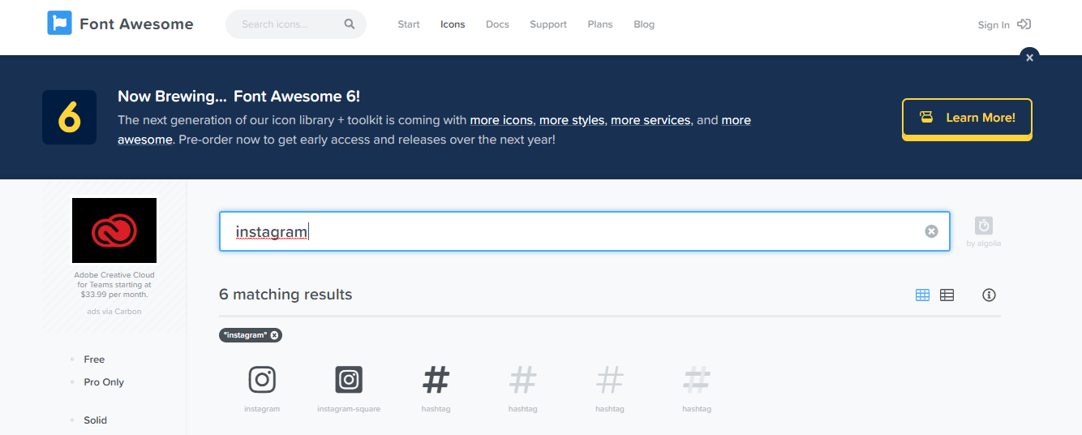Click the Adobe Creative Cloud ad text
Image resolution: width=1082 pixels, height=435 pixels.
(x=114, y=285)
